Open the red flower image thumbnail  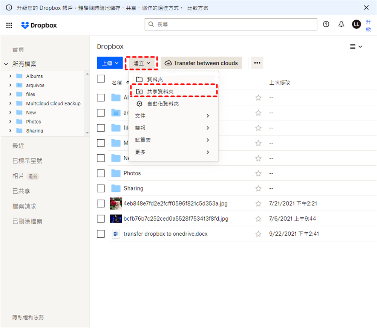pyautogui.click(x=116, y=203)
